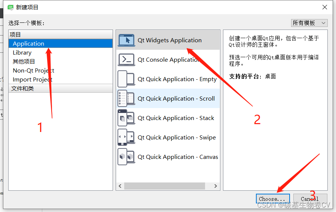
Task: Select the Qt Widgets Application template icon
Action: pyautogui.click(x=126, y=40)
